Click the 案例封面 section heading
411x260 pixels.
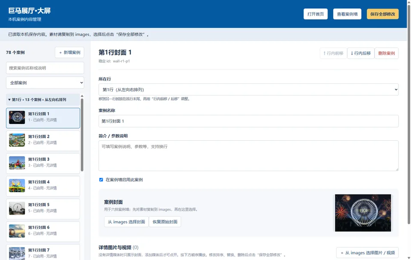[x=113, y=202]
